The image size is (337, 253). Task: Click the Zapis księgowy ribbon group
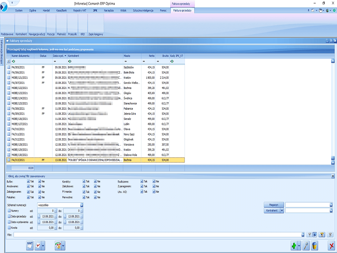[96, 34]
